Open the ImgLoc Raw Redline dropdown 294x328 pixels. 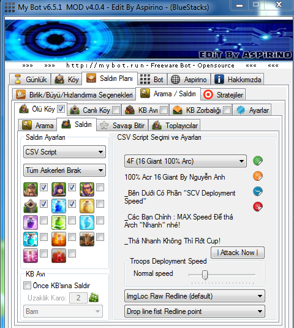click(195, 296)
